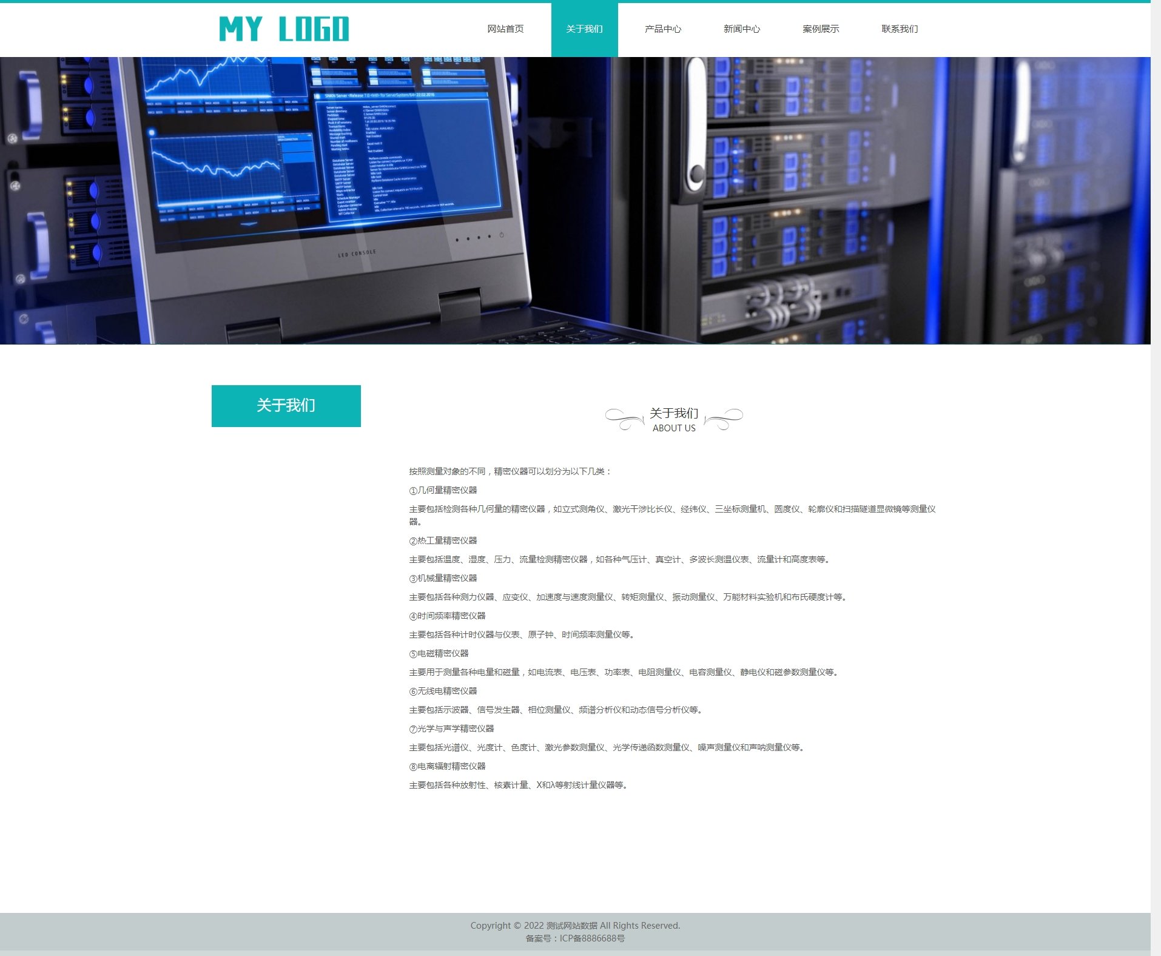Click 联系我们 in the navigation bar
The width and height of the screenshot is (1161, 956).
[900, 29]
